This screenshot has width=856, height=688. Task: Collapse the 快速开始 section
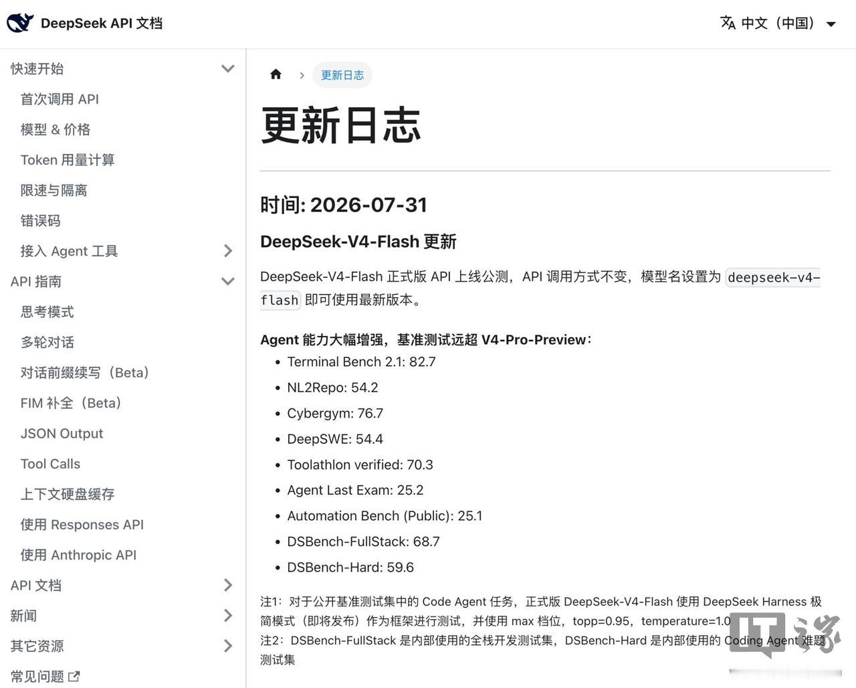228,68
